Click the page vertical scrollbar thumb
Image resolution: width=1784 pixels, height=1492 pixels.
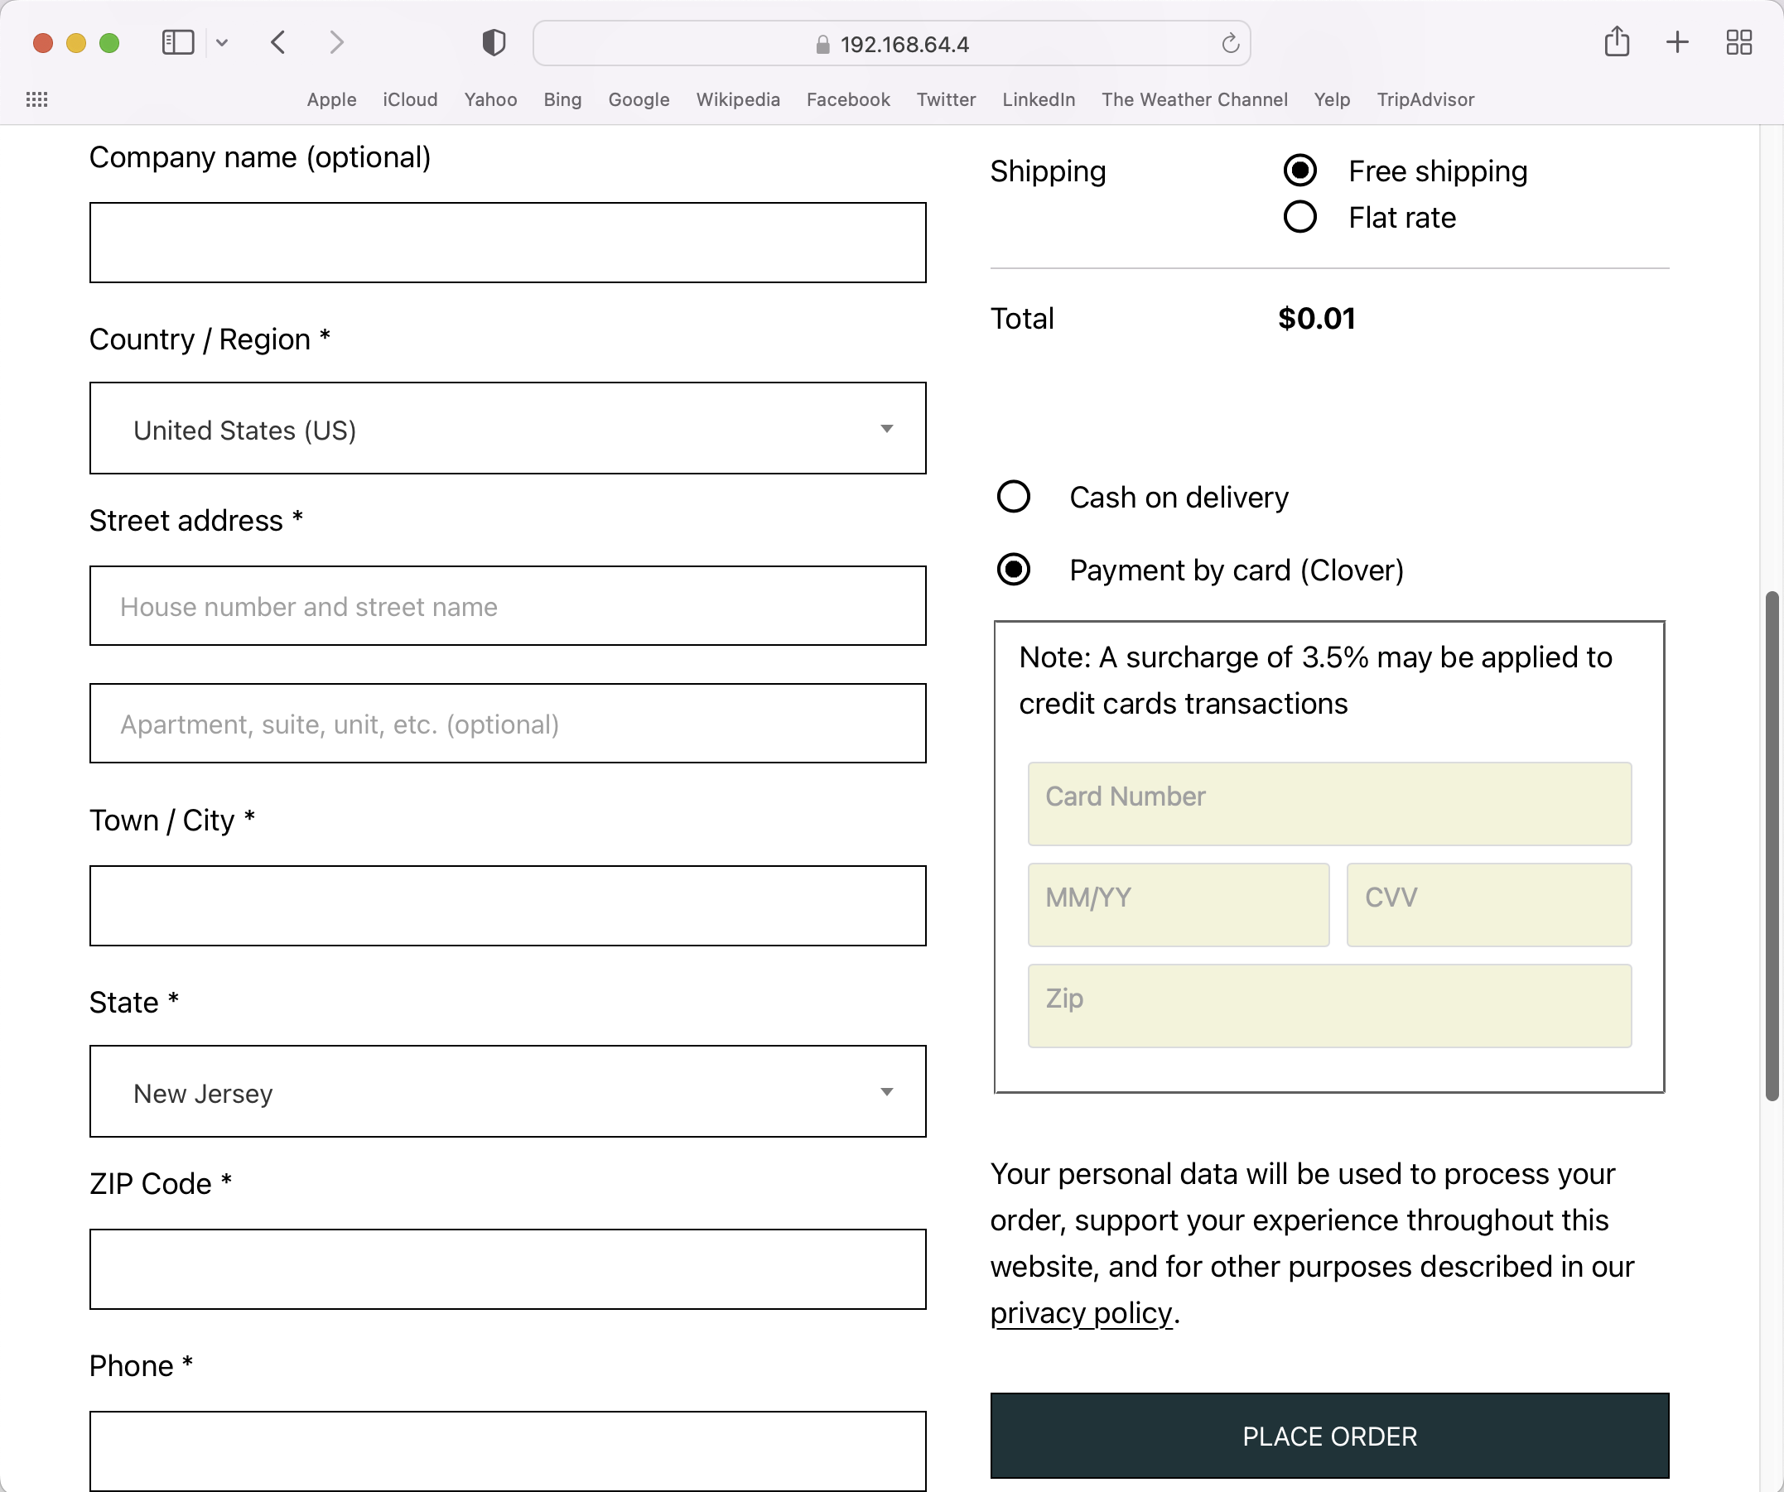1772,846
